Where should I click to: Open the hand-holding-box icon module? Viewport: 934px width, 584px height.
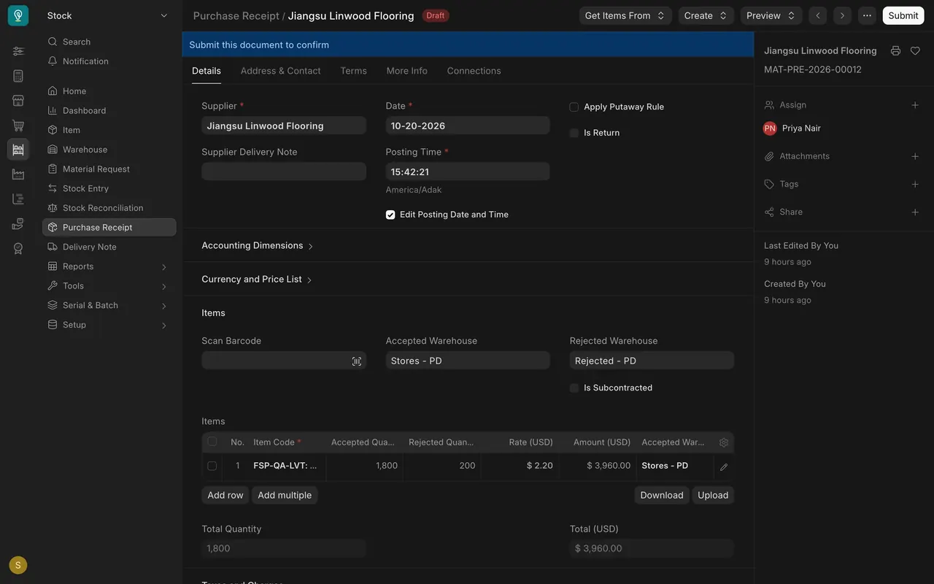[18, 224]
